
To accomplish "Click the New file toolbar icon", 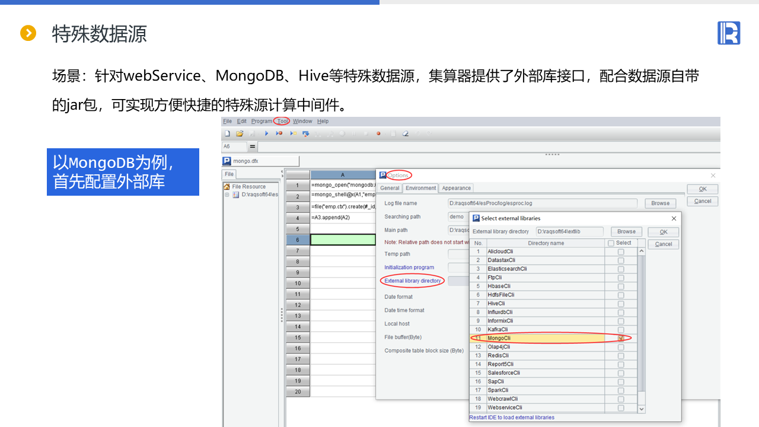I will pos(227,133).
